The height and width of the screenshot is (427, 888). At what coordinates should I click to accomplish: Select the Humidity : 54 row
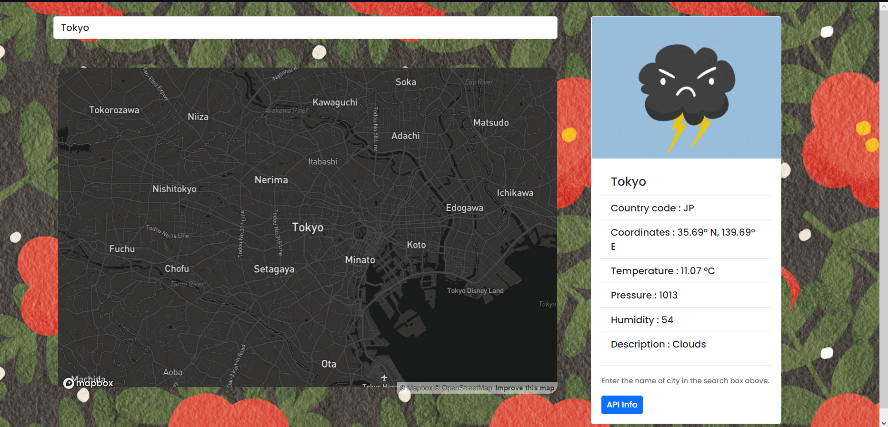click(686, 320)
